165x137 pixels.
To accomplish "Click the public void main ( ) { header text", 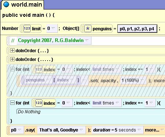I will (x=28, y=15).
